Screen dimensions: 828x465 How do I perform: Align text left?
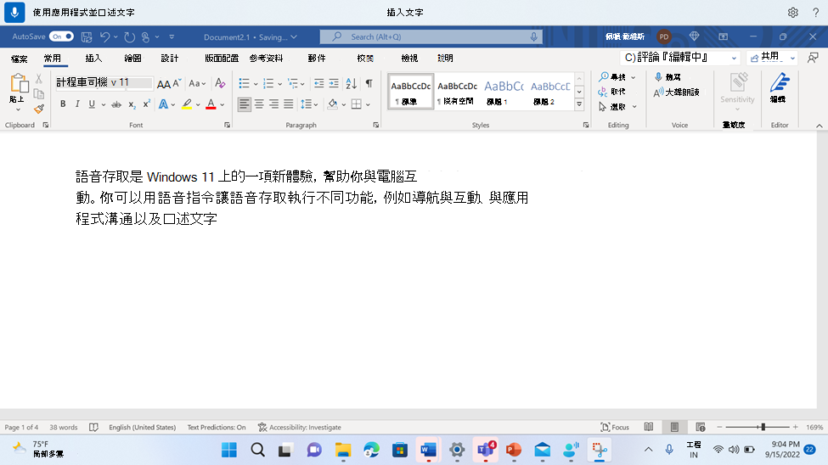(244, 104)
